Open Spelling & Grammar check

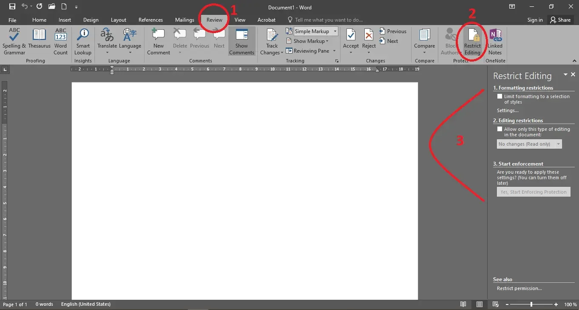point(14,42)
